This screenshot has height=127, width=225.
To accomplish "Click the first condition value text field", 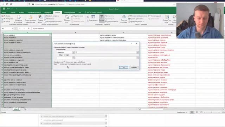I will (x=106, y=52).
